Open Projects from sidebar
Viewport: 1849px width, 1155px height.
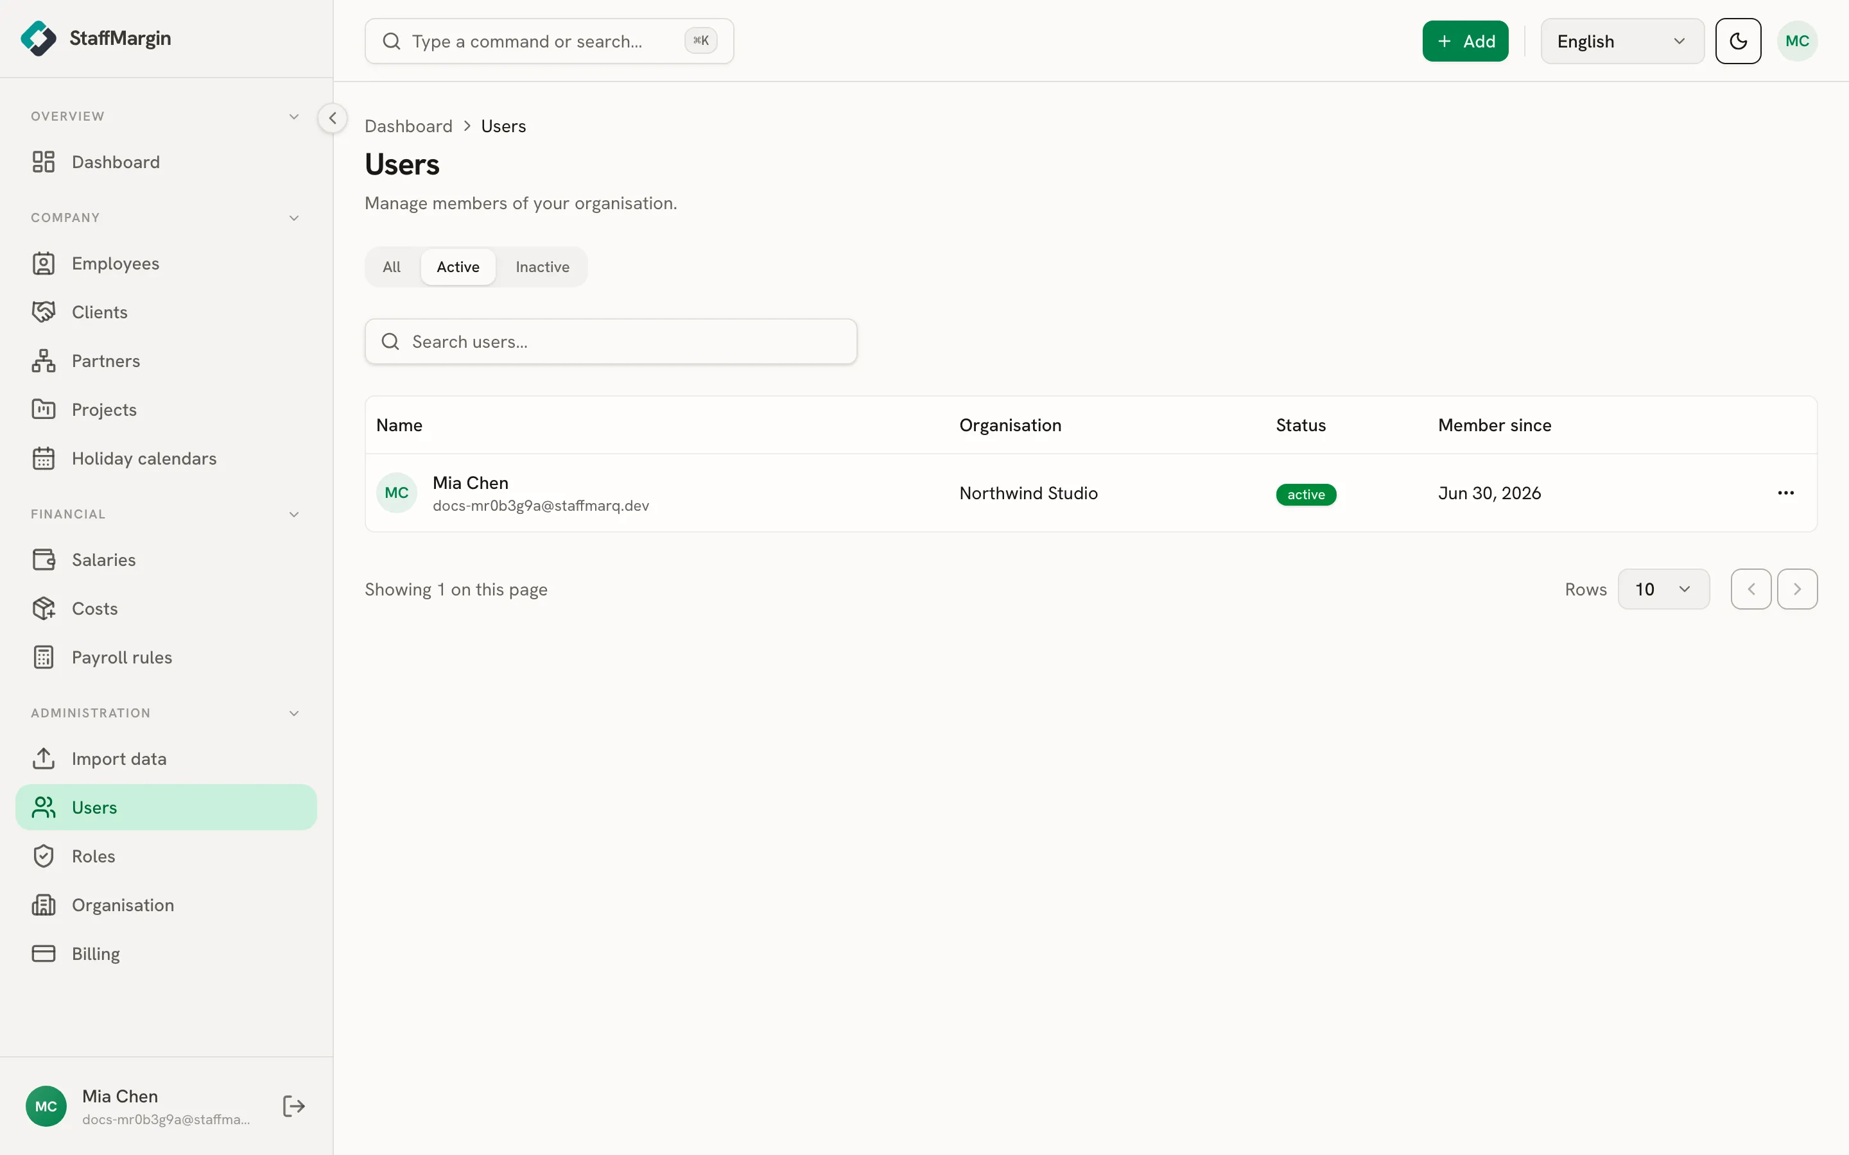point(166,409)
